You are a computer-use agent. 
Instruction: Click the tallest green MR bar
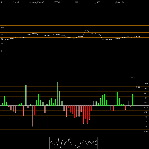58,94
